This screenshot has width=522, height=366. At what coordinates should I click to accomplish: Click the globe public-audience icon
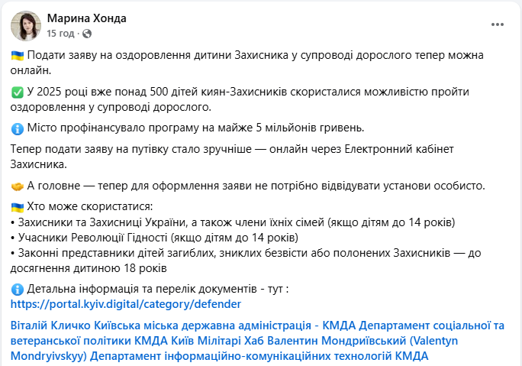coord(82,34)
